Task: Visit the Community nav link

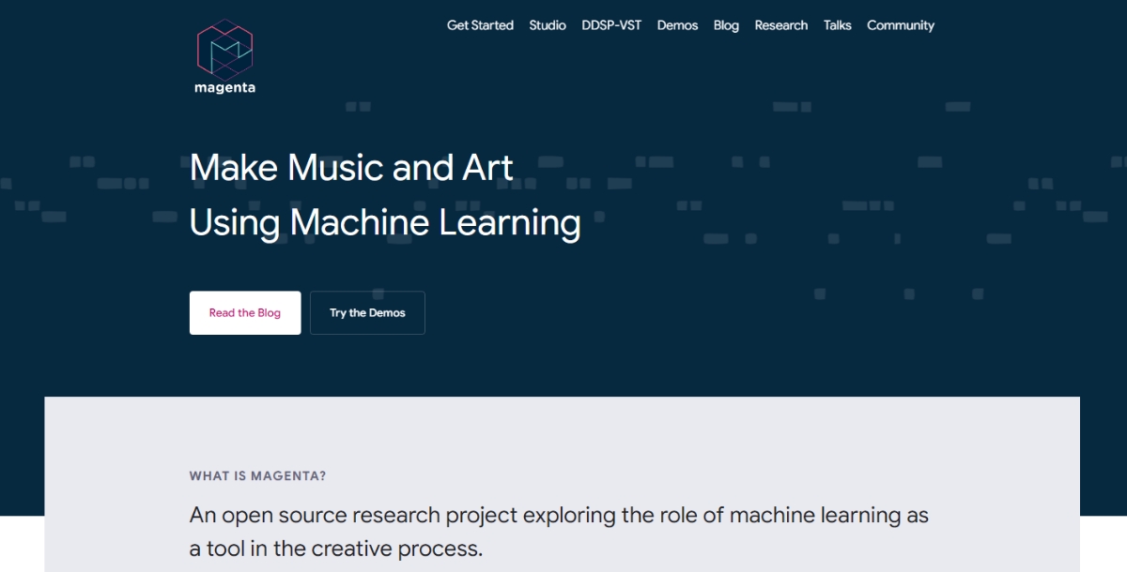Action: tap(900, 25)
